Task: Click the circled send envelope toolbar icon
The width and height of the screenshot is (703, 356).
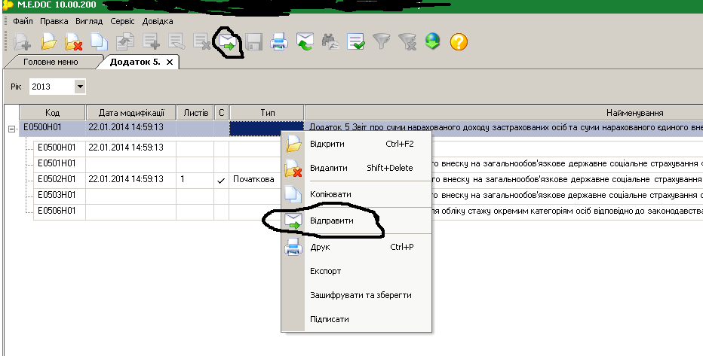Action: click(x=228, y=43)
